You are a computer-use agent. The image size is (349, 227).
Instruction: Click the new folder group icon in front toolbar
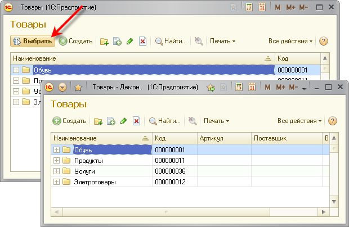98,121
